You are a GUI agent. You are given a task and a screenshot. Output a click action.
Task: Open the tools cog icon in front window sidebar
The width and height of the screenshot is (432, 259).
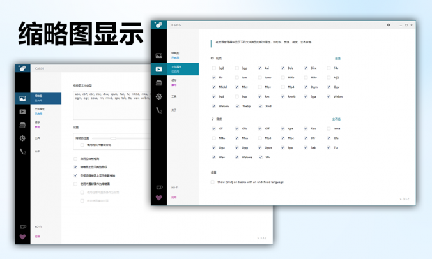(x=158, y=96)
